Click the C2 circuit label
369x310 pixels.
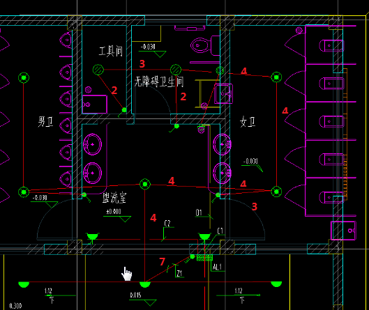[x=167, y=224]
